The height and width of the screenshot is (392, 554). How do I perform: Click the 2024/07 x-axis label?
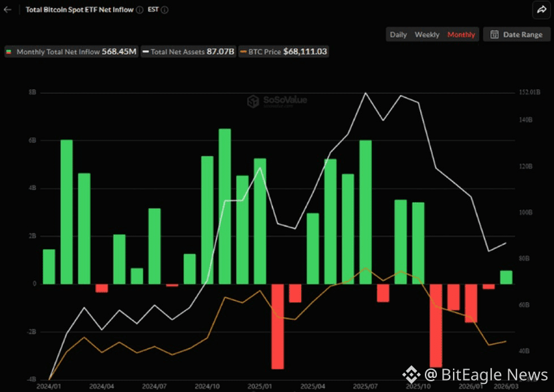coord(155,387)
